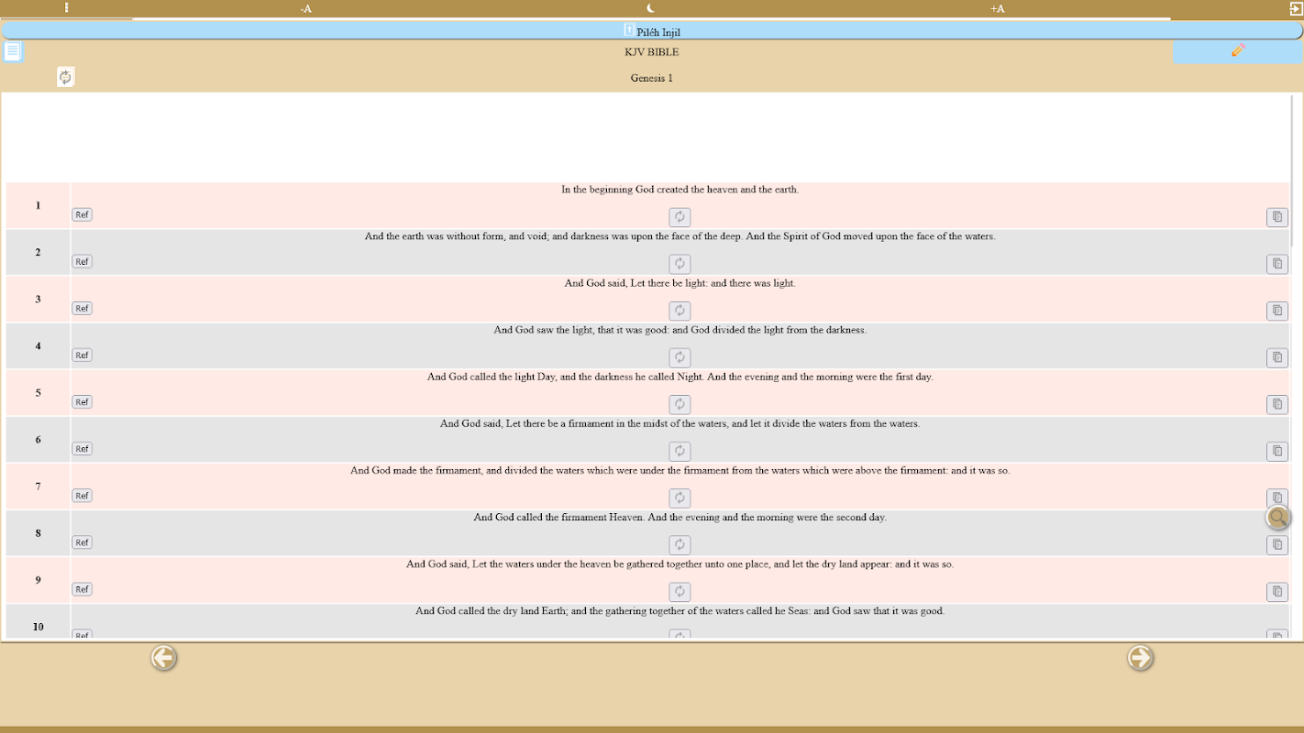Click verse number 6
This screenshot has width=1304, height=733.
click(x=38, y=439)
